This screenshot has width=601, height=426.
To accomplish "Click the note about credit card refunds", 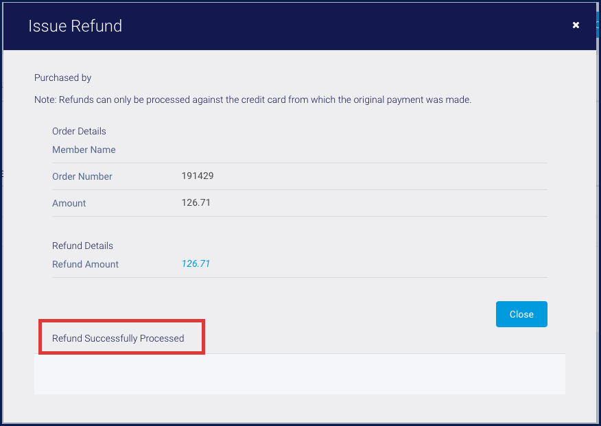I will coord(253,99).
